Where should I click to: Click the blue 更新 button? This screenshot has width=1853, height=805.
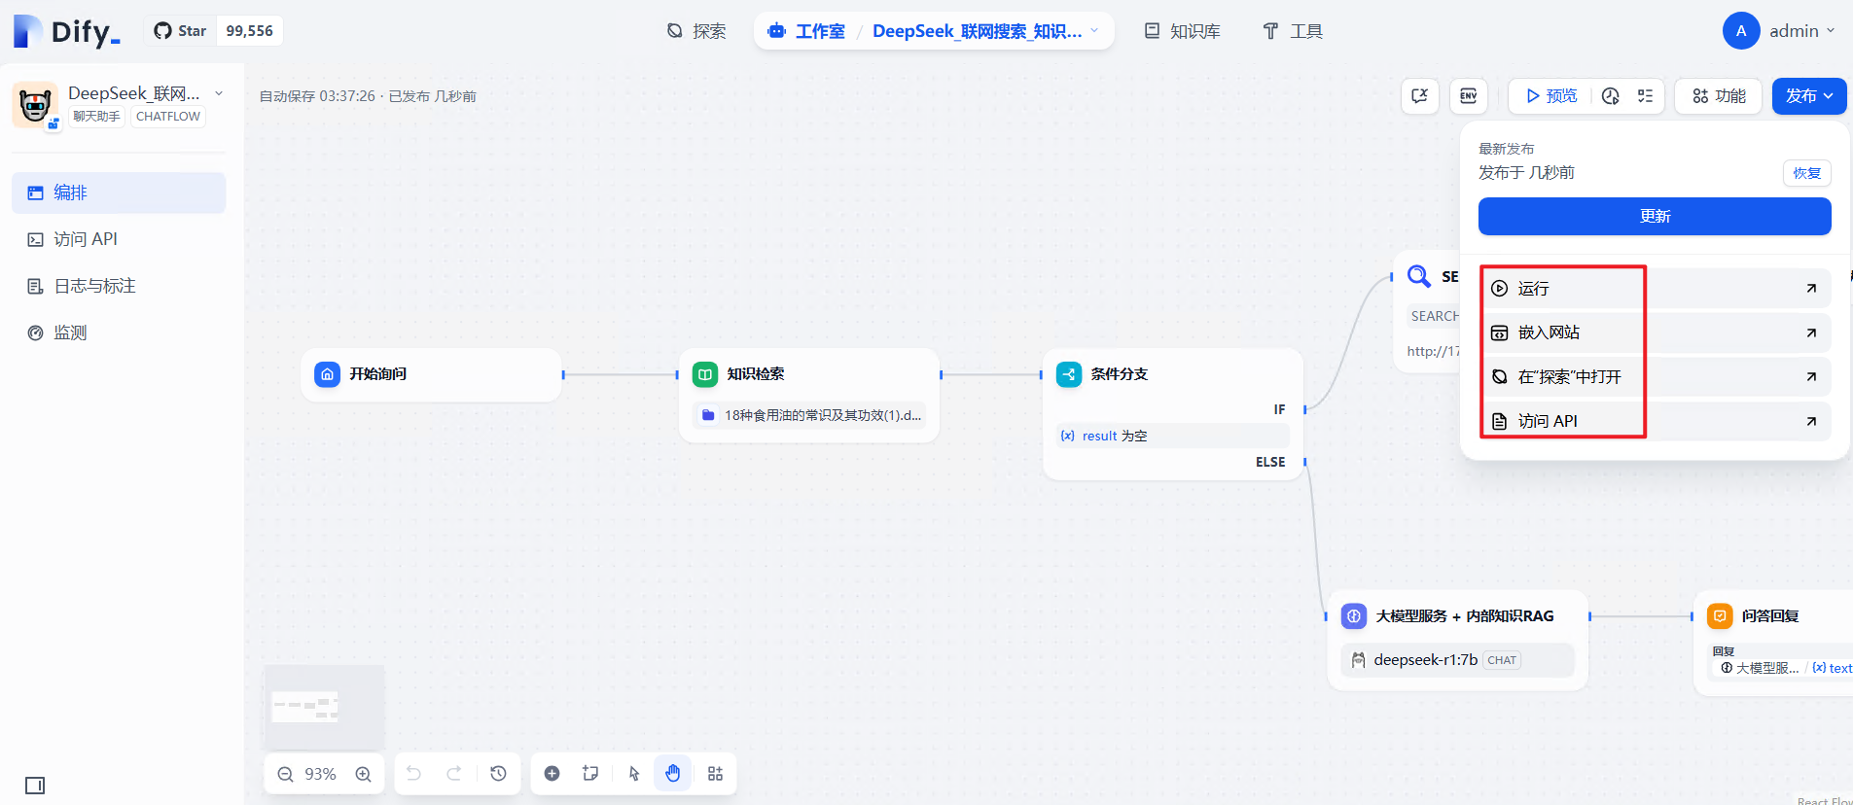[x=1655, y=216]
